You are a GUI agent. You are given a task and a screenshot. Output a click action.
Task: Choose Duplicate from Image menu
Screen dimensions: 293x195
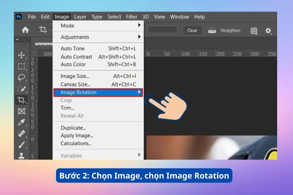click(98, 128)
